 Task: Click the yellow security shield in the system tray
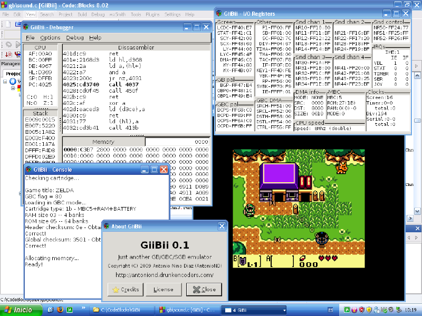[369, 310]
